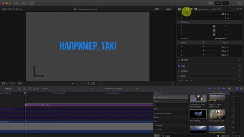Click the Append clip icon

click(30, 89)
